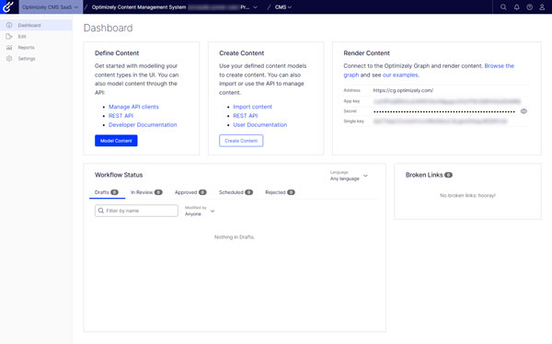Click the Create Content card heading
The height and width of the screenshot is (344, 552).
(241, 53)
